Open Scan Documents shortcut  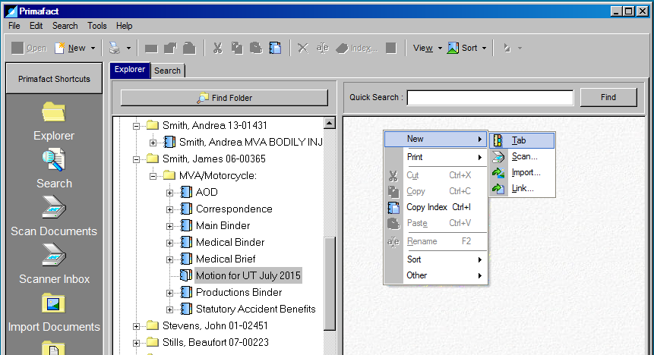coord(54,217)
